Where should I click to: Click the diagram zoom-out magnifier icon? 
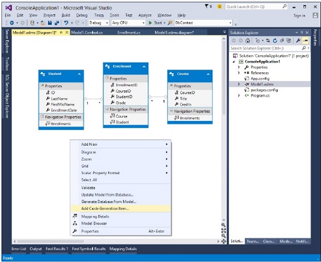pyautogui.click(x=224, y=236)
